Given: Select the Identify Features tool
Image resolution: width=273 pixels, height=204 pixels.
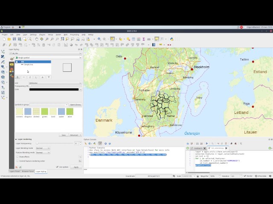Looking at the screenshot, I should 99,39.
